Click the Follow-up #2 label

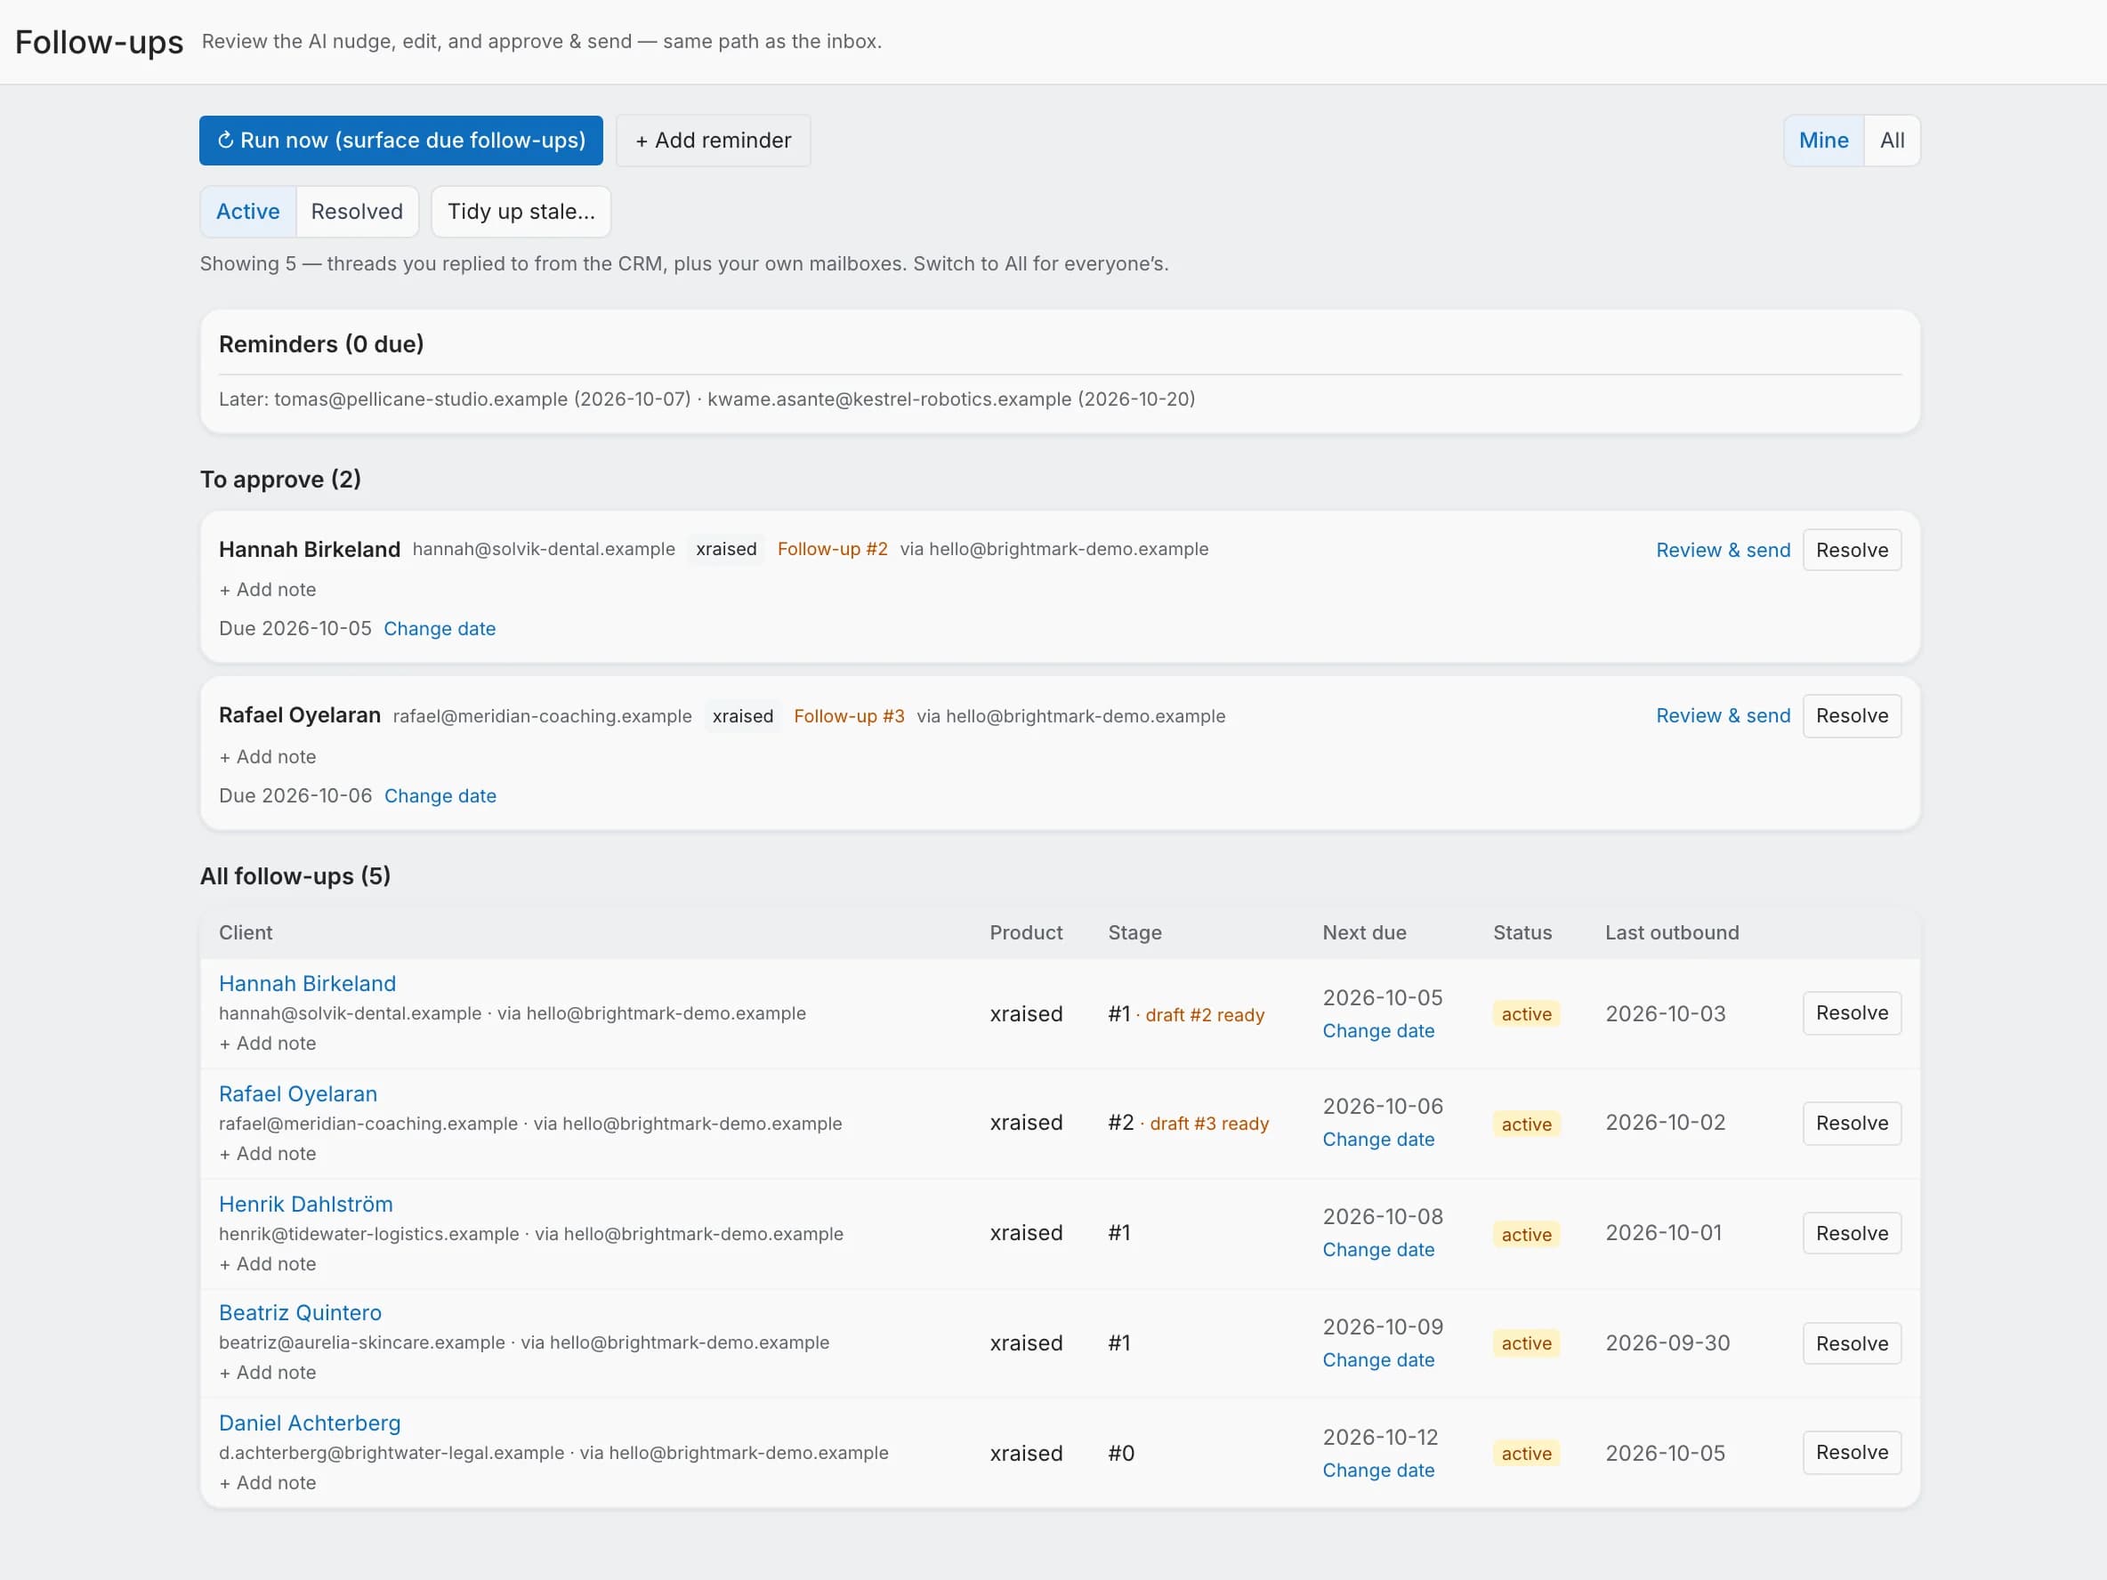(833, 549)
